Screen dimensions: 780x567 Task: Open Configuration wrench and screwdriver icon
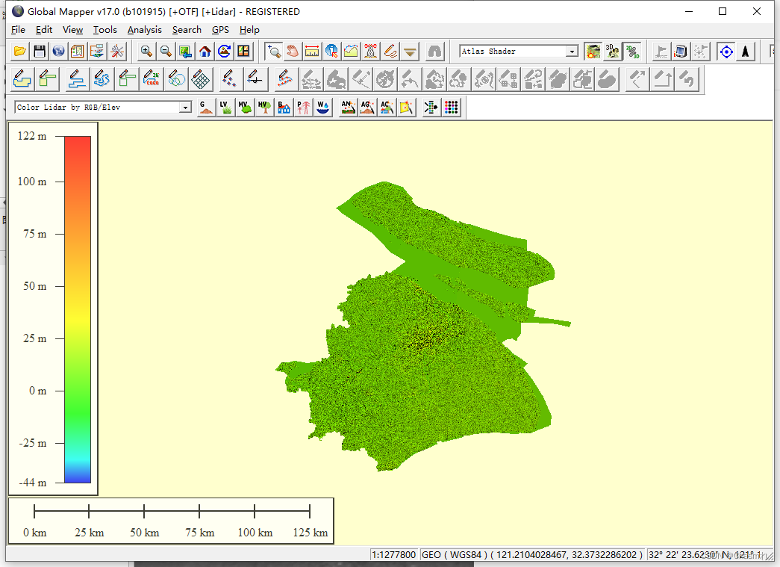pos(117,52)
